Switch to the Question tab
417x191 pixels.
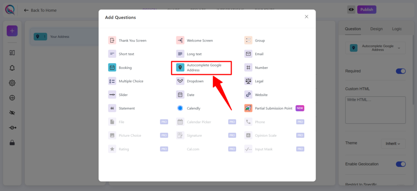tap(353, 29)
